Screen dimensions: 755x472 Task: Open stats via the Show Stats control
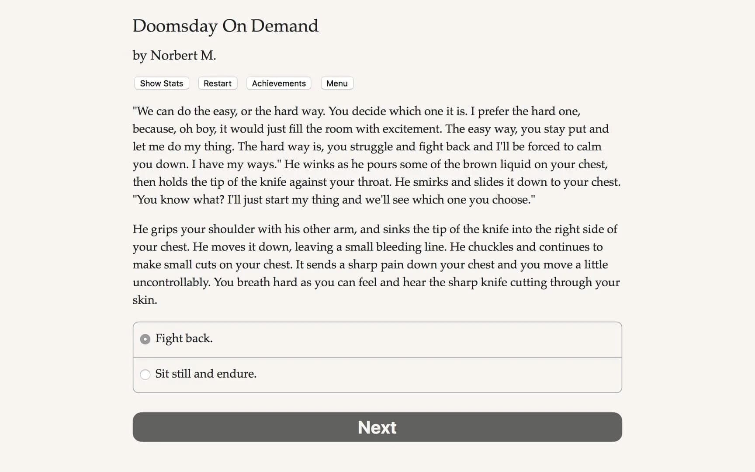pos(161,83)
